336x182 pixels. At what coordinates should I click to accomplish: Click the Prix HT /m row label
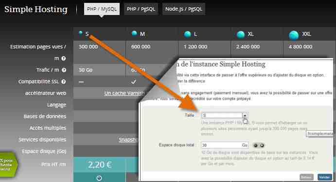tap(53, 164)
